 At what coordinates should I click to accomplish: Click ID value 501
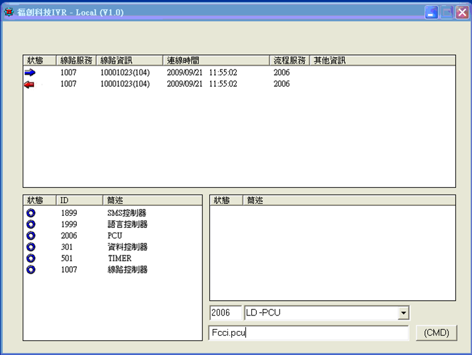point(67,258)
